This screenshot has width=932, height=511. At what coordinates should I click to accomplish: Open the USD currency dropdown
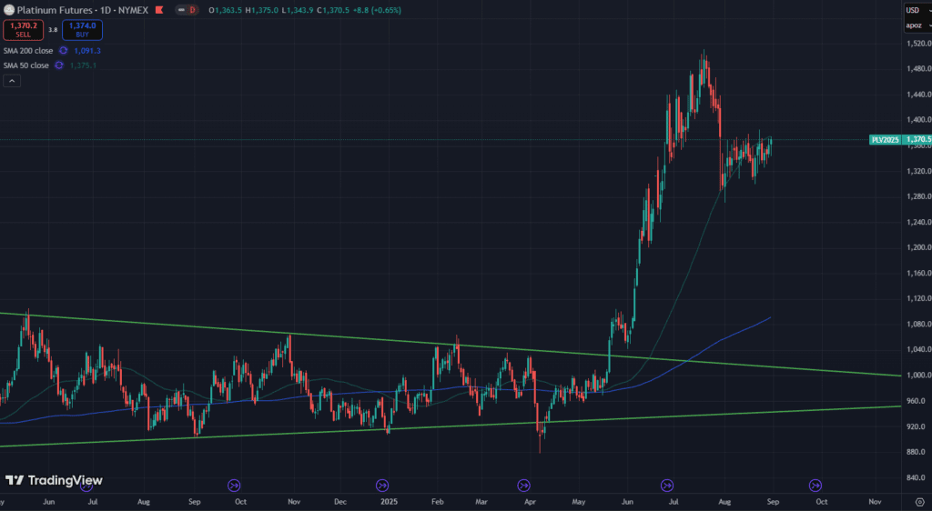916,10
